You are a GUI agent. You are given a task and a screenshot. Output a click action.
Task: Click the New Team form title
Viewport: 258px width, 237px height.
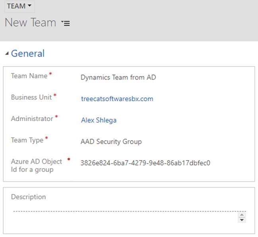pyautogui.click(x=31, y=22)
